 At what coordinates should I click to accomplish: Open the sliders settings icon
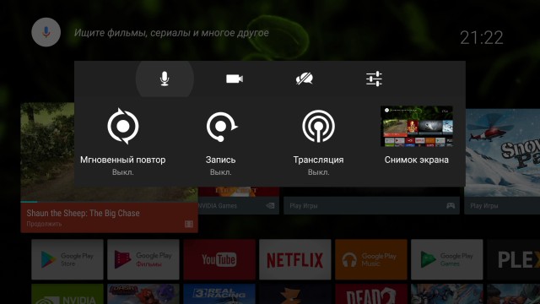374,79
